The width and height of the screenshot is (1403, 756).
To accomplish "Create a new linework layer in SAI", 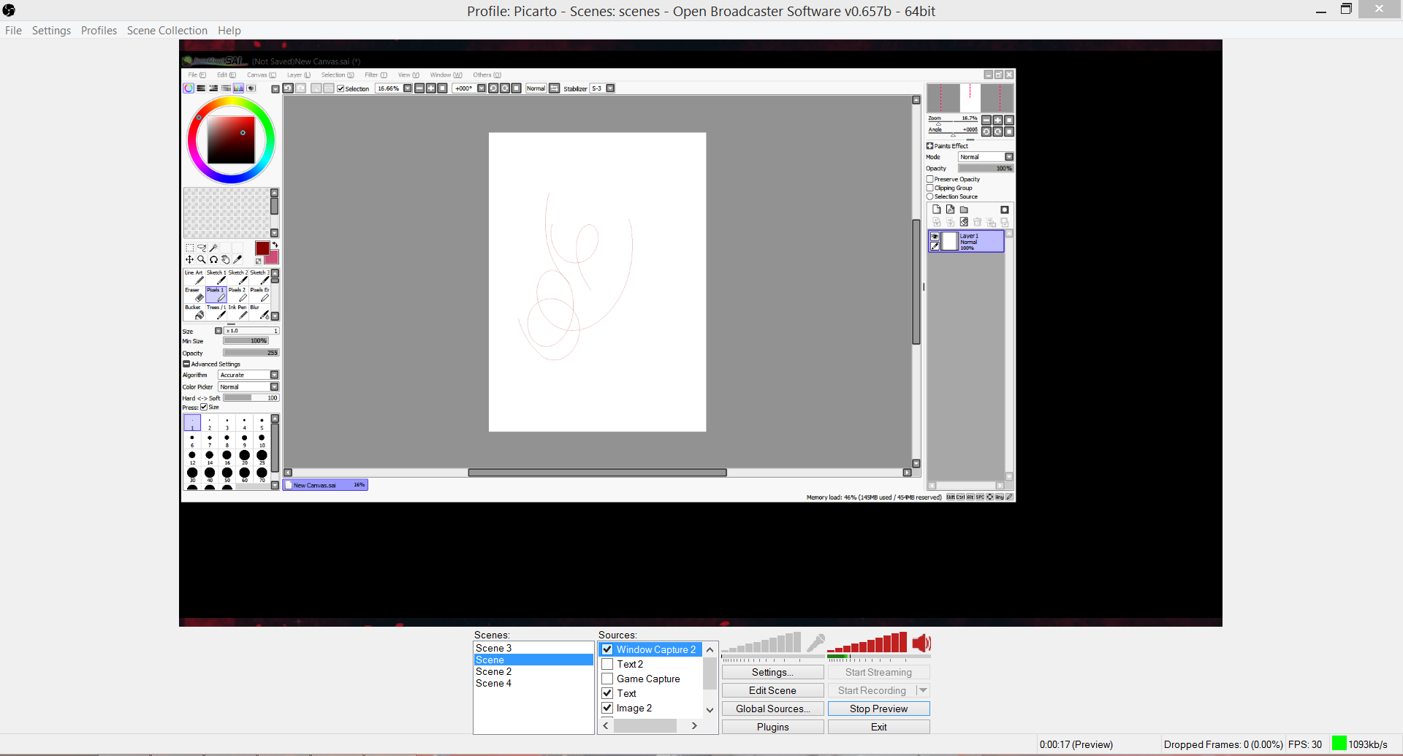I will [x=950, y=210].
